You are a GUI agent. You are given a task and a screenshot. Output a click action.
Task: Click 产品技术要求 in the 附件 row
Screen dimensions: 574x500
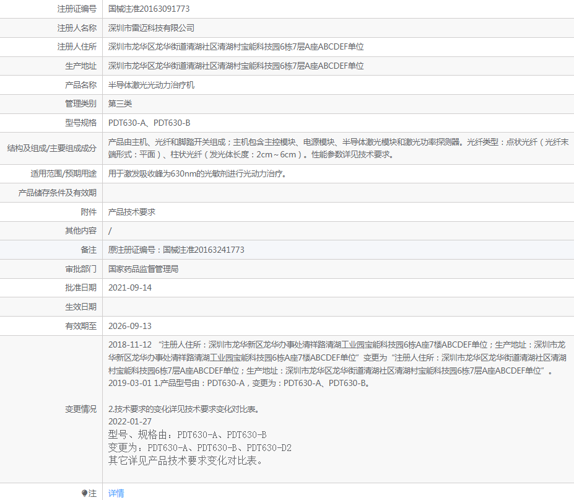tap(131, 212)
